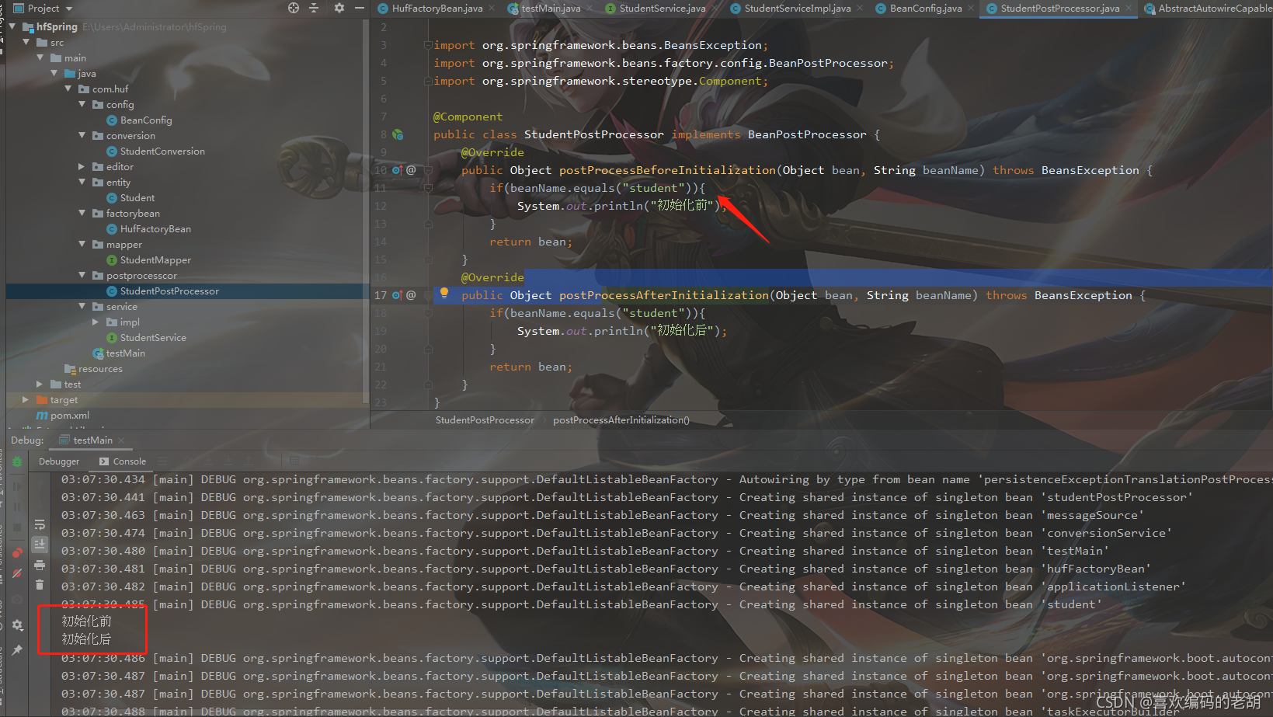Close the HufFactoryBean.java editor tab
The width and height of the screenshot is (1273, 717).
tap(491, 8)
